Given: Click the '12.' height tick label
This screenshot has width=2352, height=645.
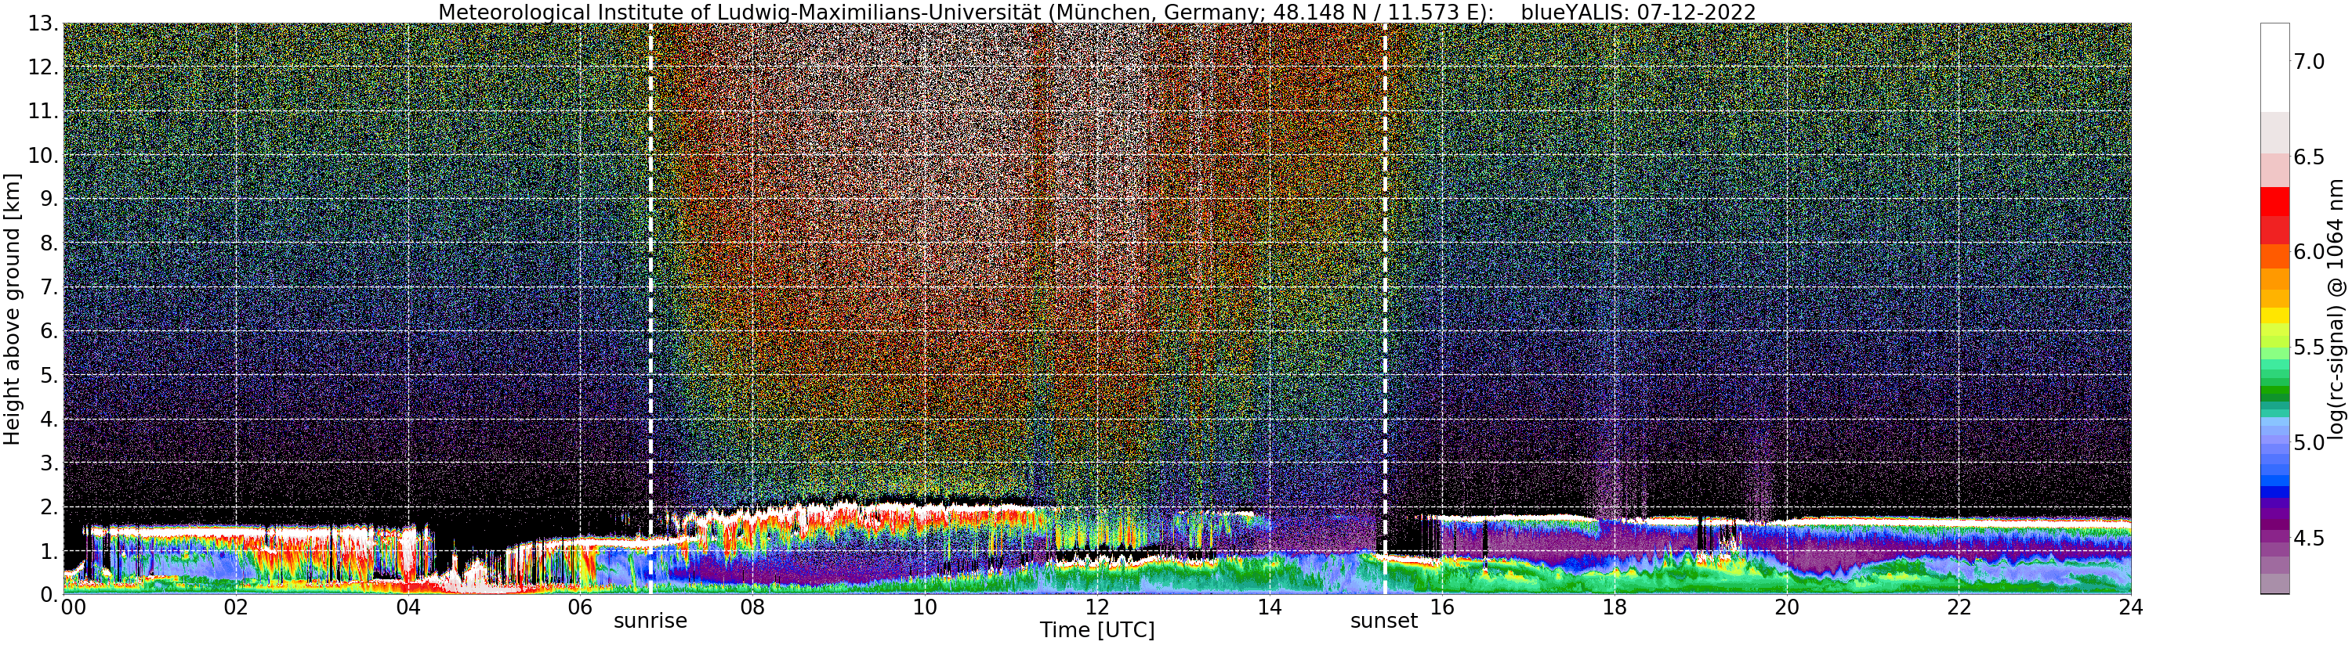Looking at the screenshot, I should tap(43, 67).
